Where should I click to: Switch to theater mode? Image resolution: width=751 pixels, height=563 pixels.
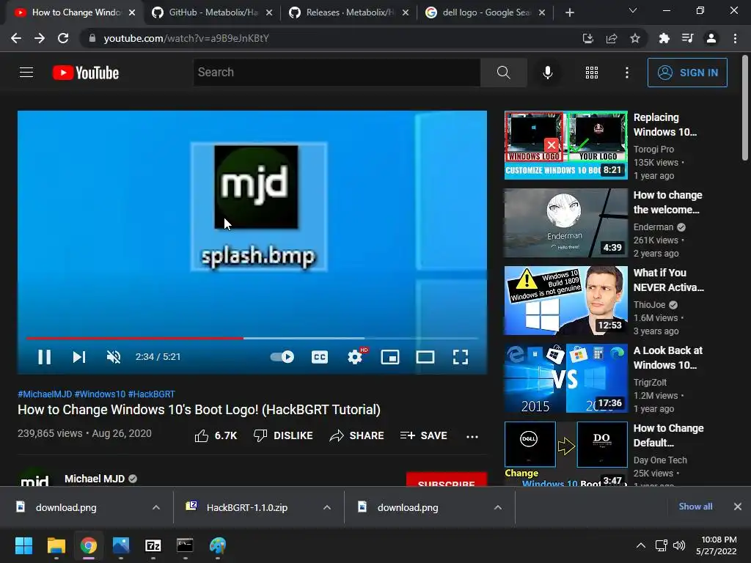tap(425, 357)
